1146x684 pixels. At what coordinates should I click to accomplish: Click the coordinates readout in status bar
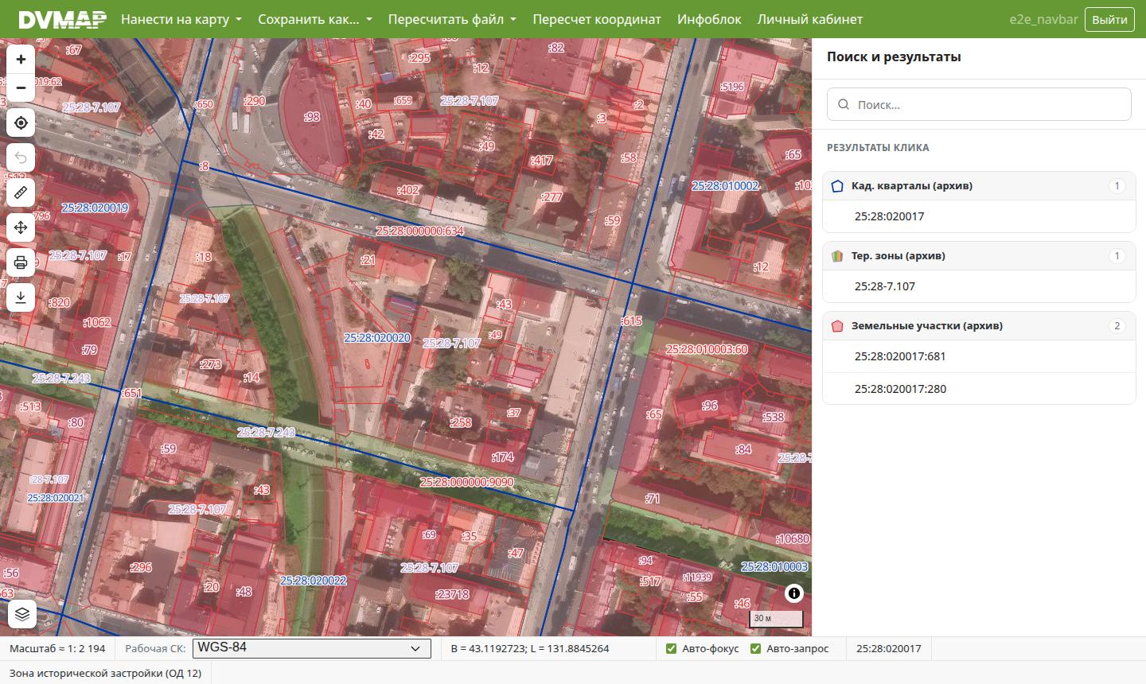pyautogui.click(x=530, y=648)
